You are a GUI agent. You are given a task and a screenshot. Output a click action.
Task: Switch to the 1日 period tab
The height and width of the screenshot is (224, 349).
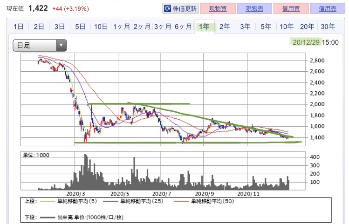19,27
